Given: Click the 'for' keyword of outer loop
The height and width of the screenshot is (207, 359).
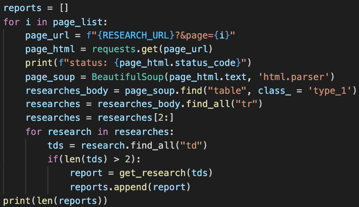Looking at the screenshot, I should coord(12,22).
